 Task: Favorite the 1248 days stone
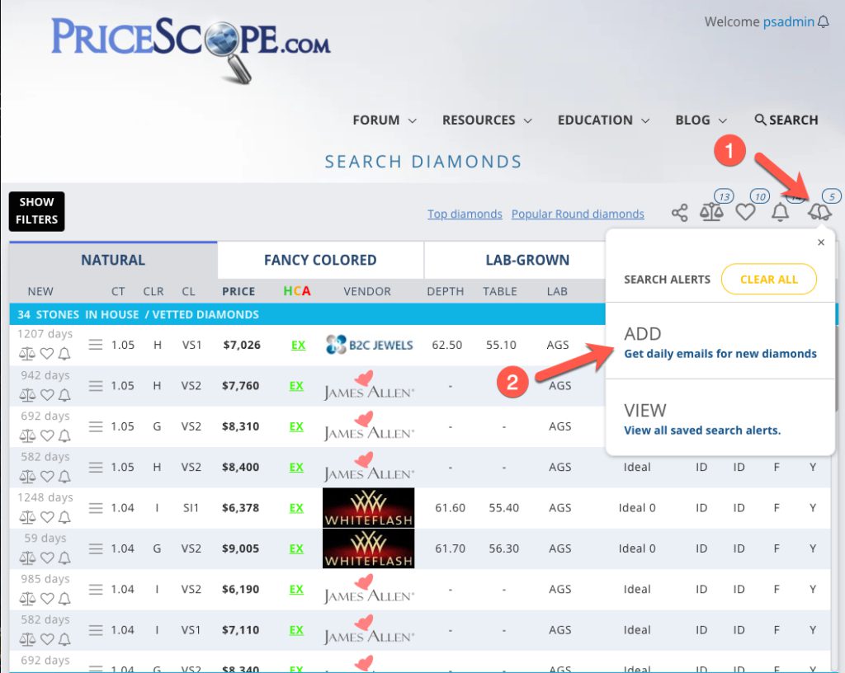coord(47,517)
